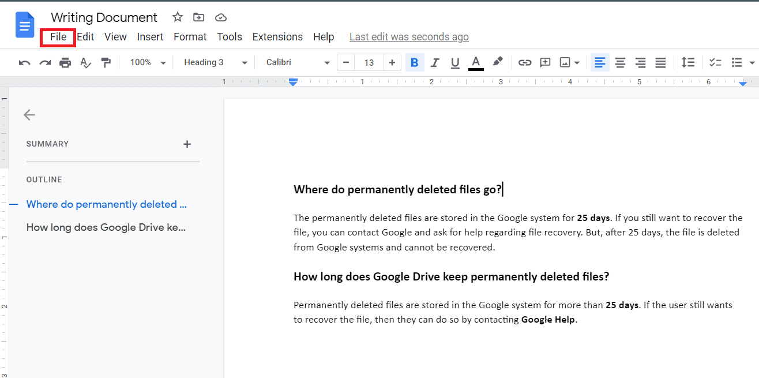
Task: Click the OUTLINE label in the sidebar
Action: 44,179
